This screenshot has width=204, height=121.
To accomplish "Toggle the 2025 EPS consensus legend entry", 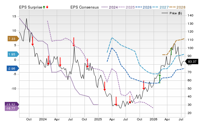I will (127, 7).
